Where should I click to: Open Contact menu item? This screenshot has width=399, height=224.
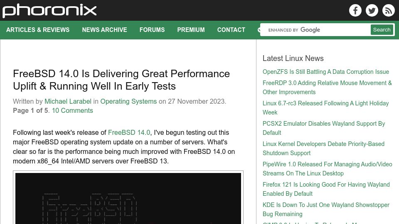pyautogui.click(x=231, y=30)
